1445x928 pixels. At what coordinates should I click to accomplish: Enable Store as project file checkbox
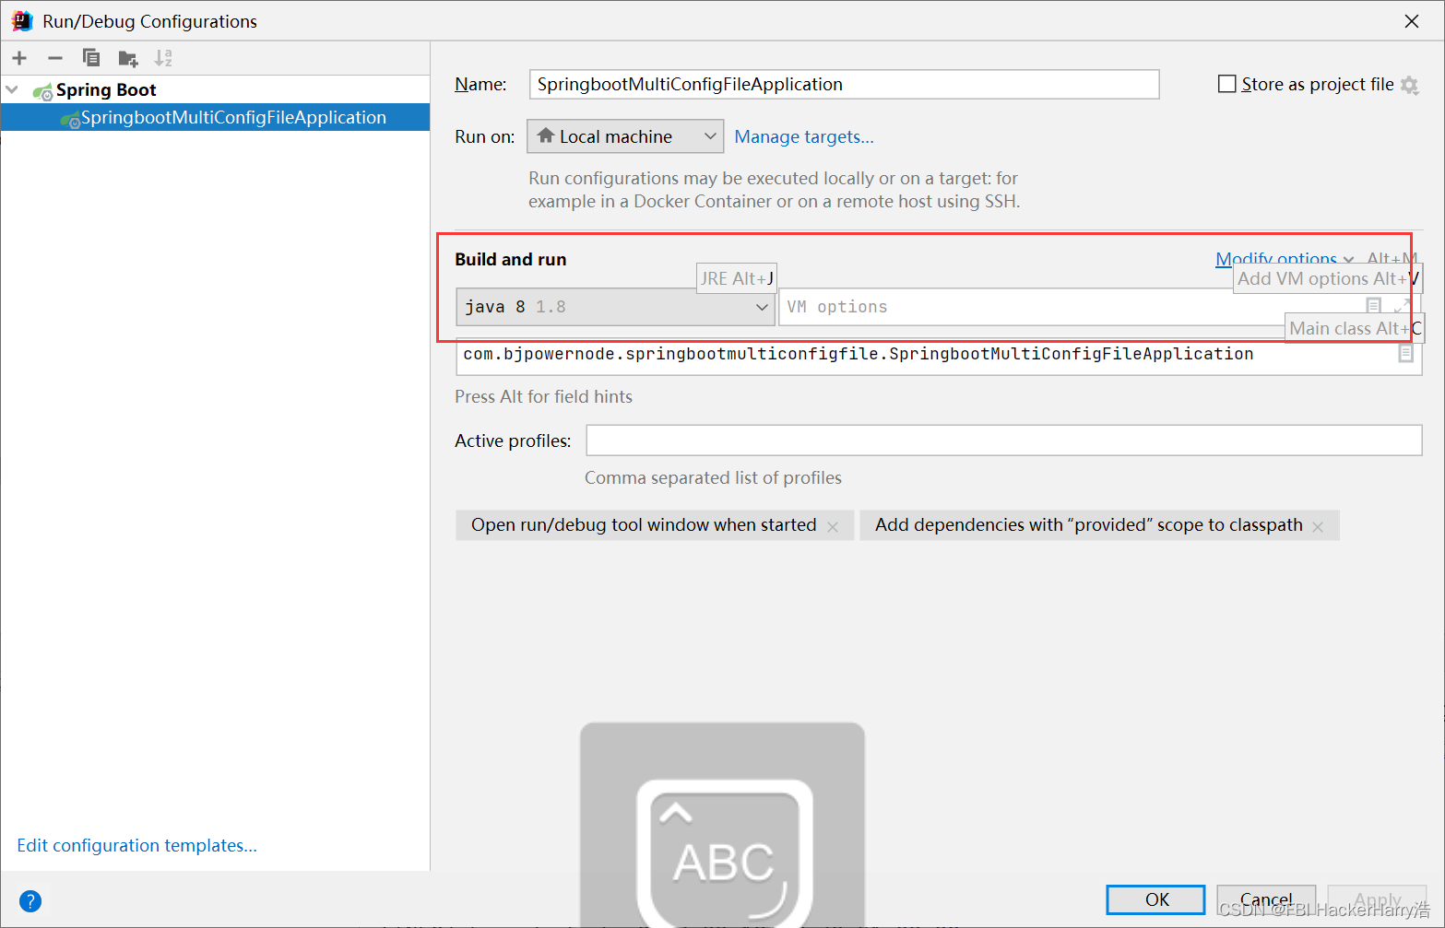[x=1227, y=84]
